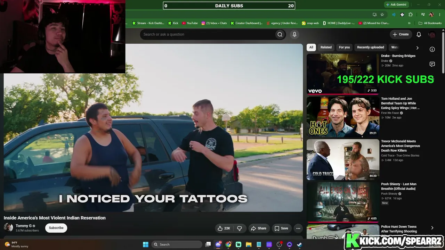This screenshot has height=250, width=445.
Task: Open the Chrome profile avatar
Action: [x=431, y=15]
